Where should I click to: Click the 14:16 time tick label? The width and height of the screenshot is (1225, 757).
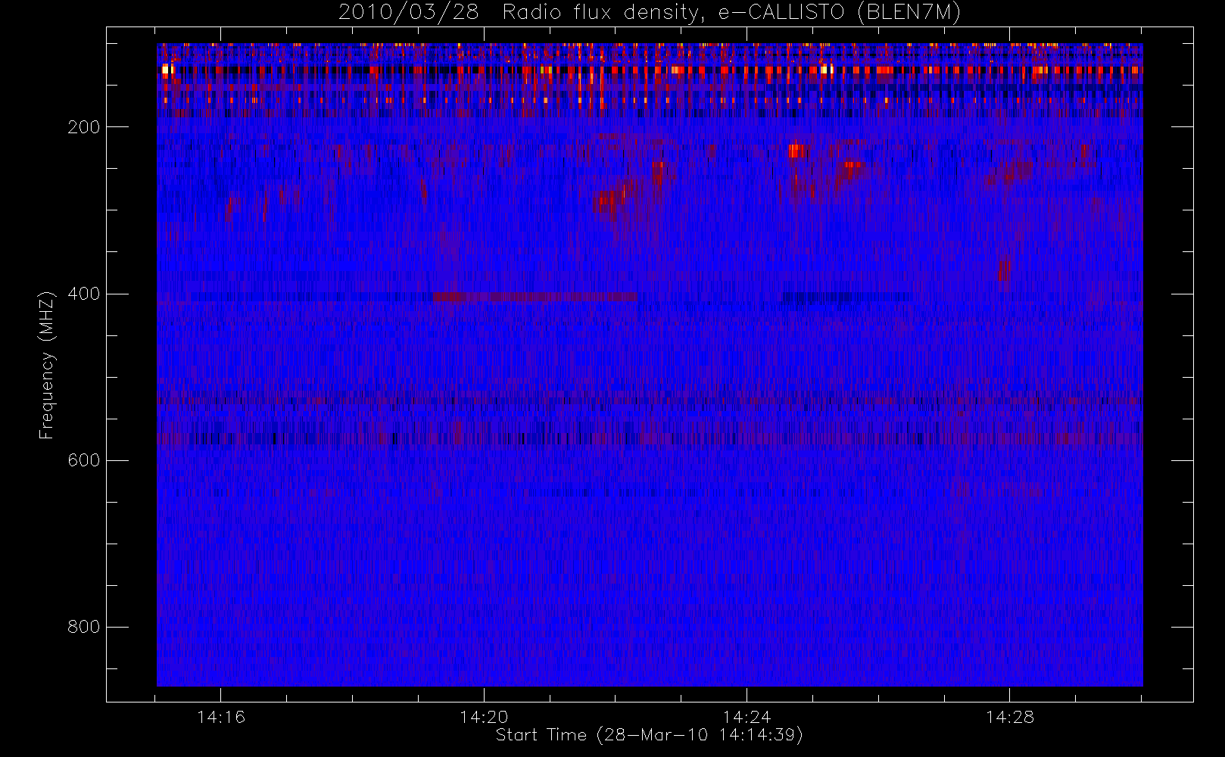[x=221, y=717]
